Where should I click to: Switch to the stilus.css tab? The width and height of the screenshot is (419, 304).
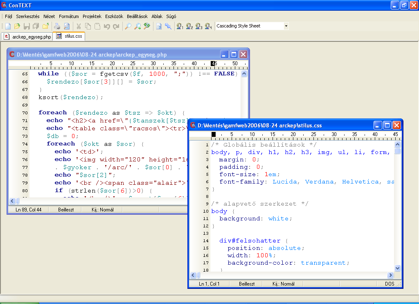click(x=69, y=36)
